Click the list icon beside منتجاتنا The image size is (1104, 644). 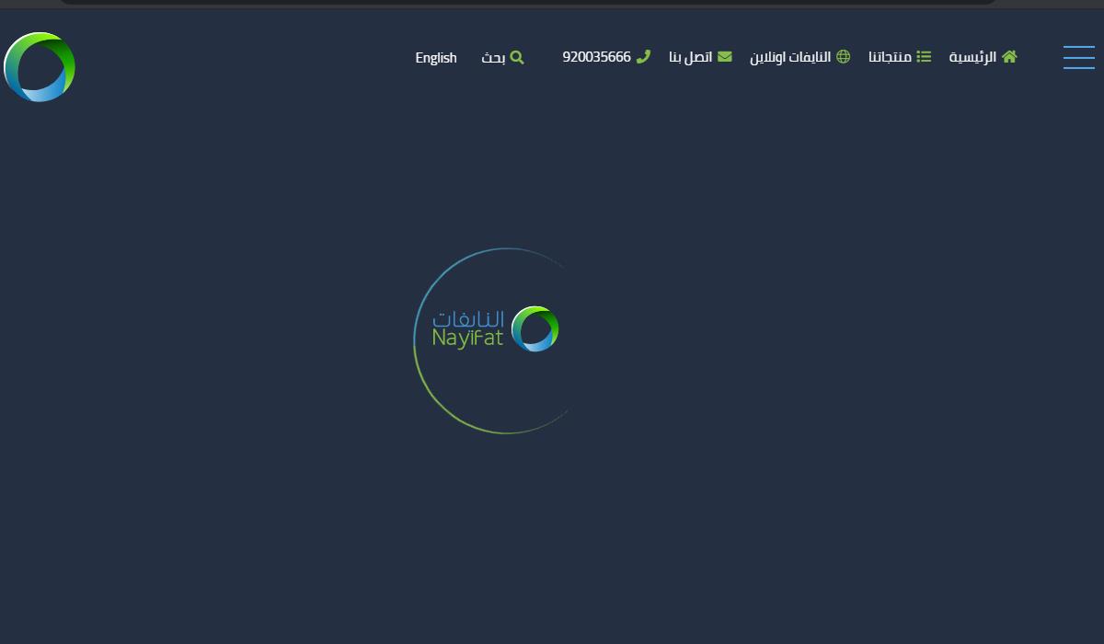[x=924, y=56]
